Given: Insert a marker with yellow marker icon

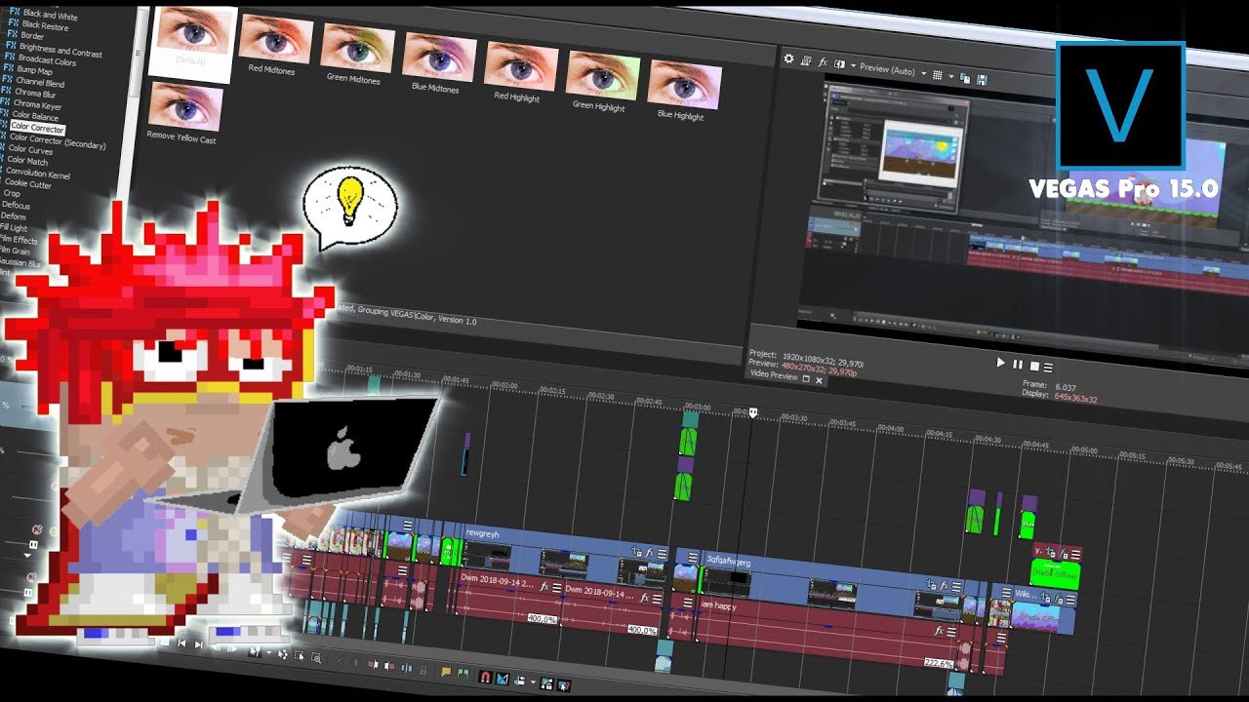Looking at the screenshot, I should click(445, 672).
